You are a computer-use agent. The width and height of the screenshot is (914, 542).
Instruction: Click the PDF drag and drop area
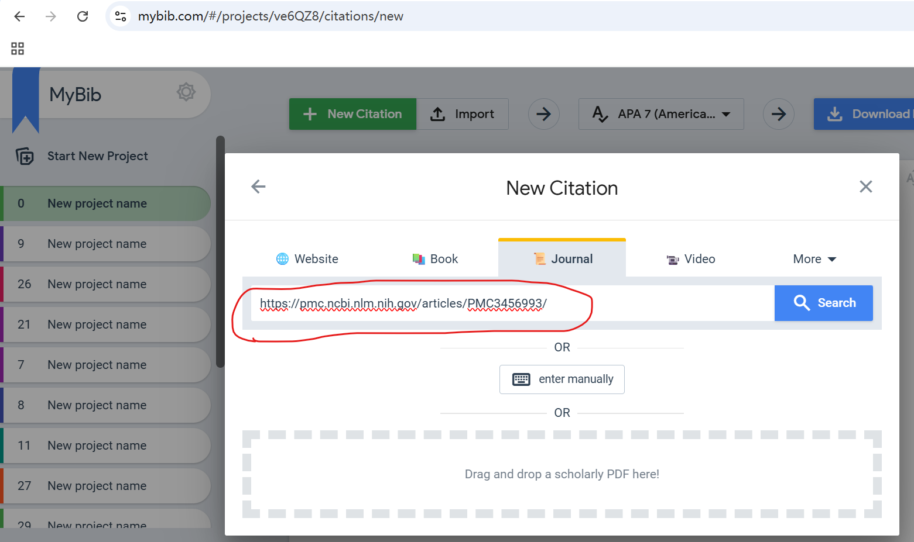pyautogui.click(x=562, y=474)
